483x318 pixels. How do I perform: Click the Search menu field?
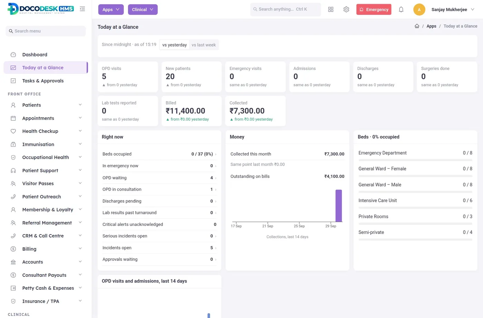[x=46, y=31]
